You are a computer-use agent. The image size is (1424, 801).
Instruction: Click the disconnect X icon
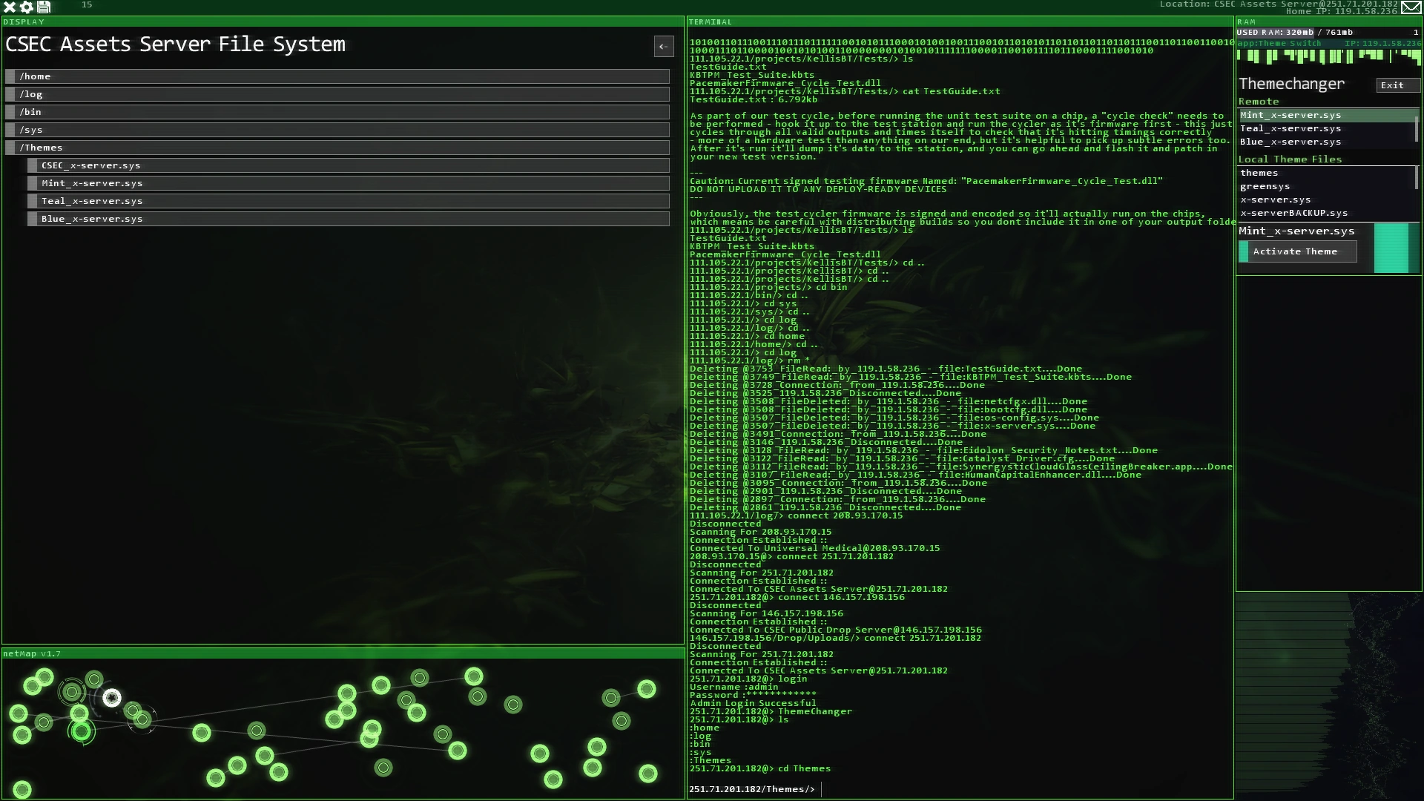10,7
